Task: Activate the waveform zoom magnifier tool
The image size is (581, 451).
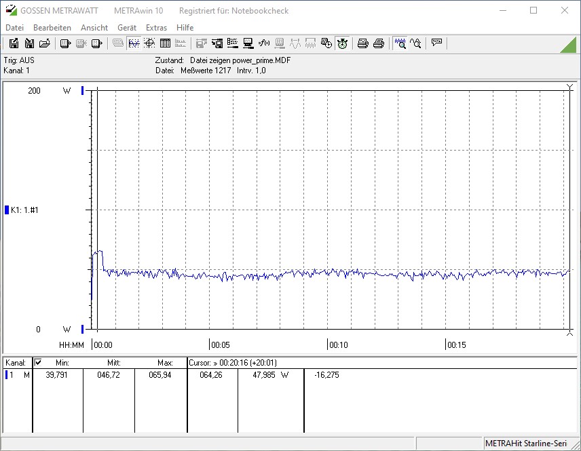Action: pyautogui.click(x=400, y=43)
